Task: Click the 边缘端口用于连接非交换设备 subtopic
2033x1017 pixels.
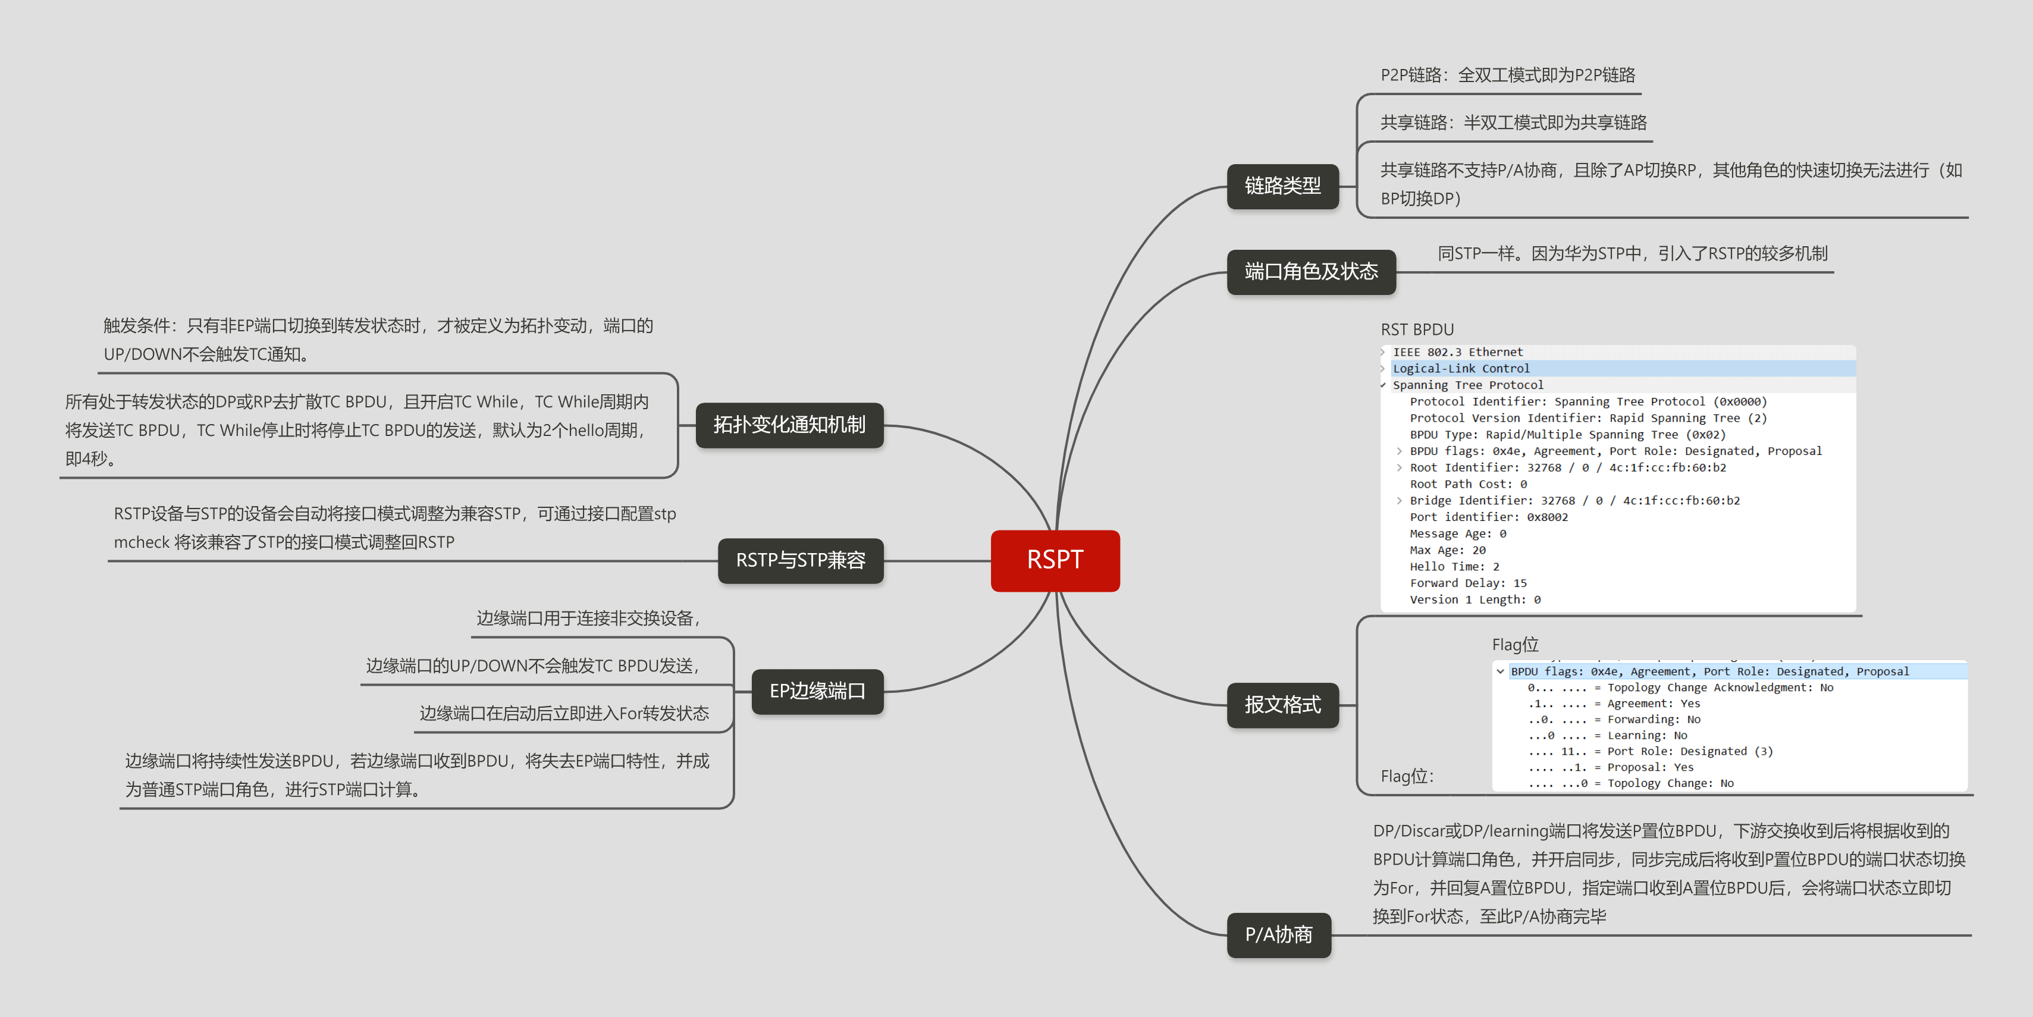Action: point(587,619)
